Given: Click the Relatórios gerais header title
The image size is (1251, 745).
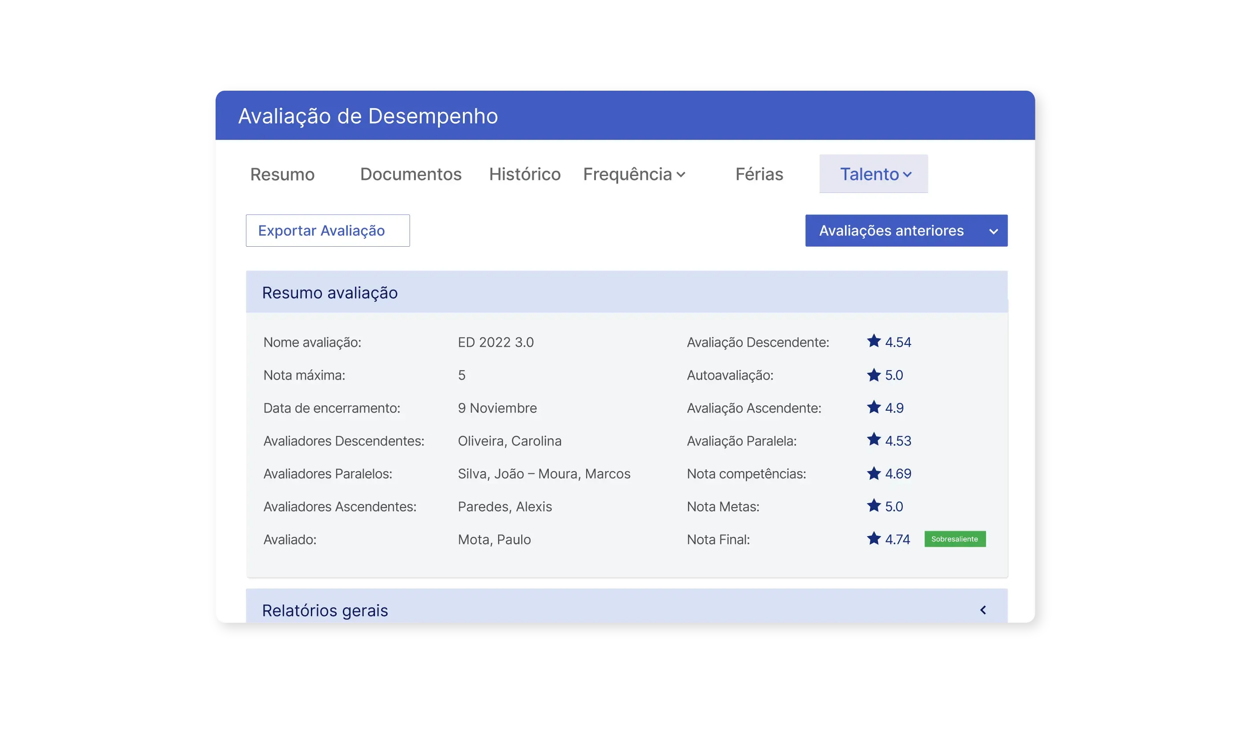Looking at the screenshot, I should pos(325,610).
